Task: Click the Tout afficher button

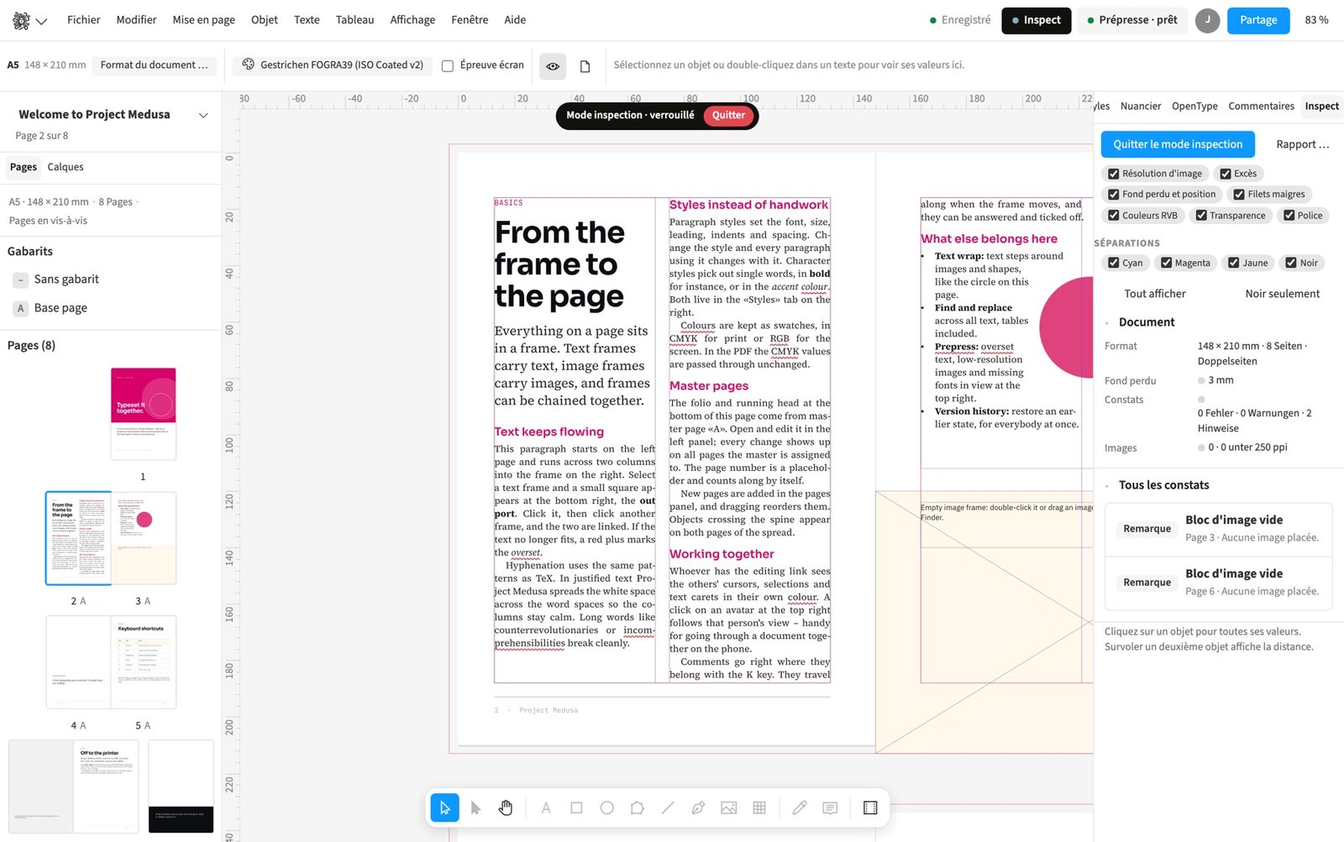Action: 1155,294
